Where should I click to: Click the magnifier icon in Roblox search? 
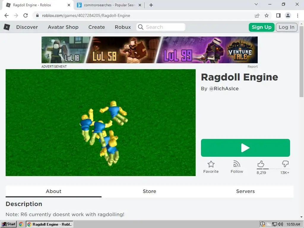pyautogui.click(x=141, y=27)
